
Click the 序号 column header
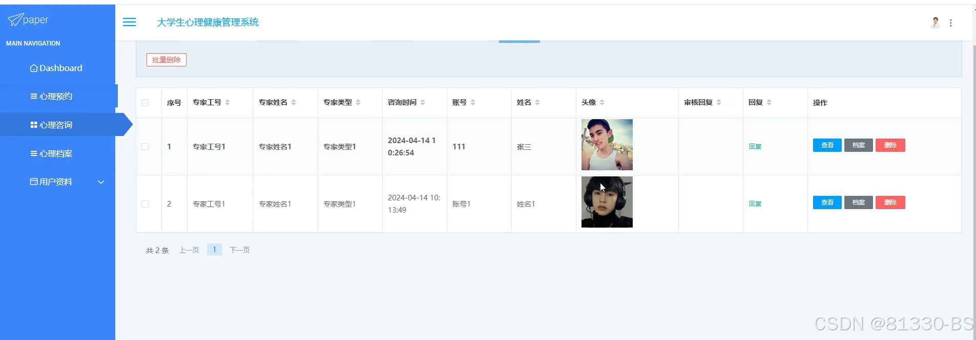pyautogui.click(x=174, y=103)
